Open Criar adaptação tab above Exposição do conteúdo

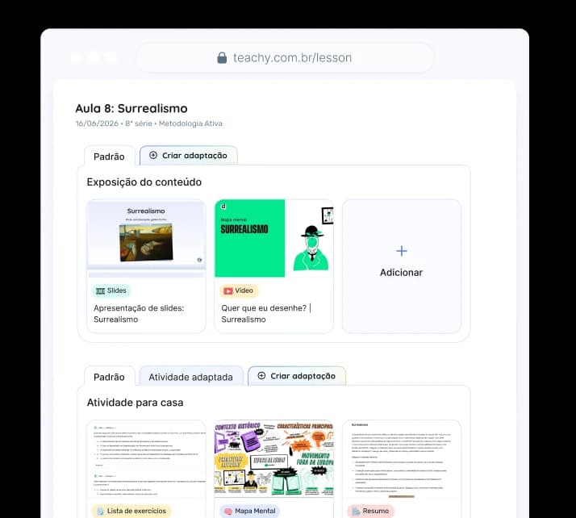coord(189,156)
